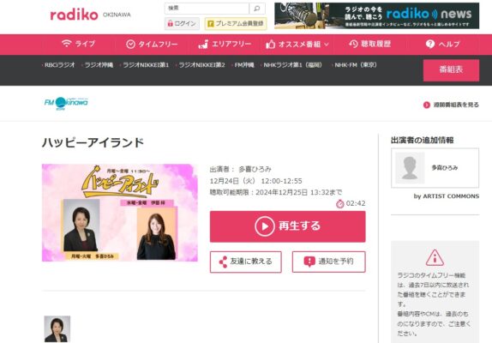The height and width of the screenshot is (343, 492).
Task: Click the ヘルプ question mark icon
Action: [x=430, y=44]
